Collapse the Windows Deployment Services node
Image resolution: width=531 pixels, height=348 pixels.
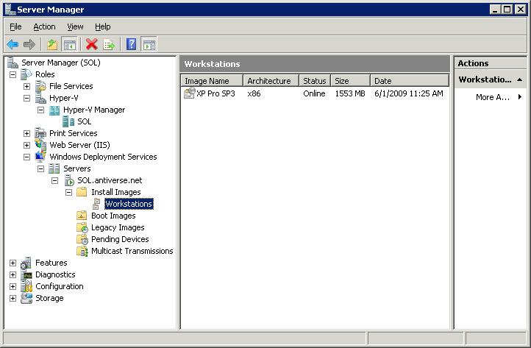(x=26, y=157)
